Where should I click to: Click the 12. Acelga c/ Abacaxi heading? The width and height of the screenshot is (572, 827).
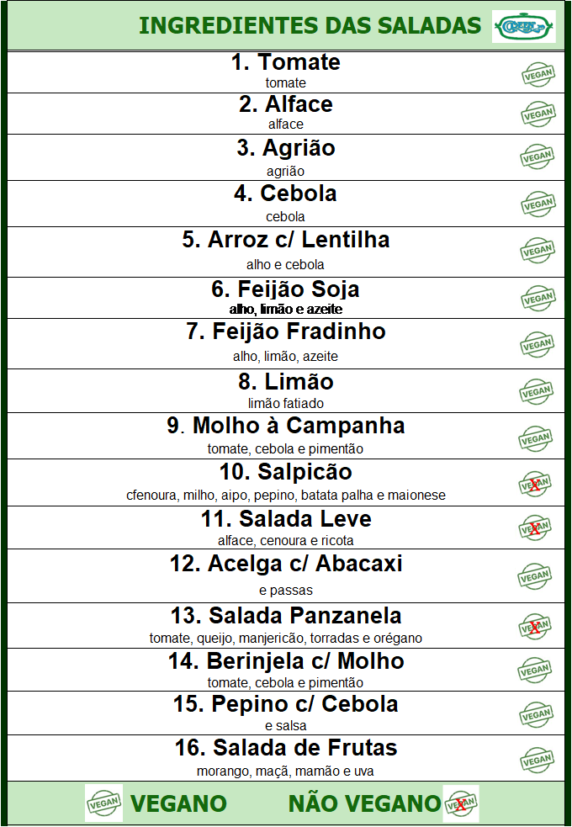tap(286, 564)
